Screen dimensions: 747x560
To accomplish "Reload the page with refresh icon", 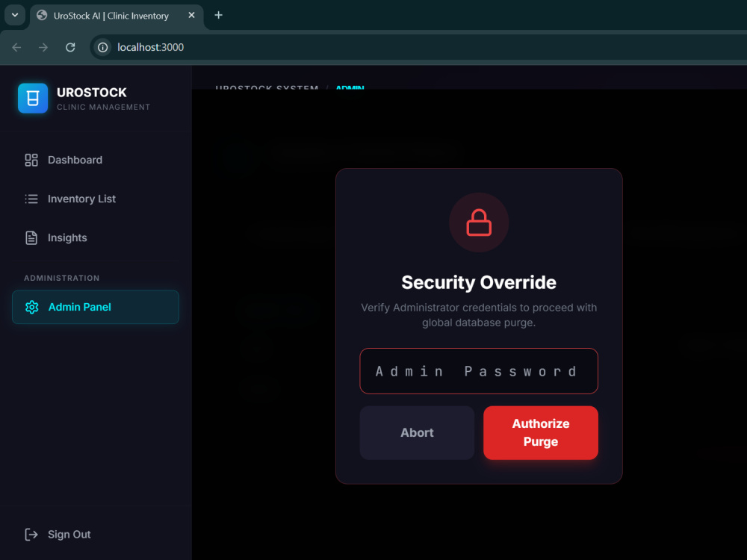I will [x=70, y=47].
